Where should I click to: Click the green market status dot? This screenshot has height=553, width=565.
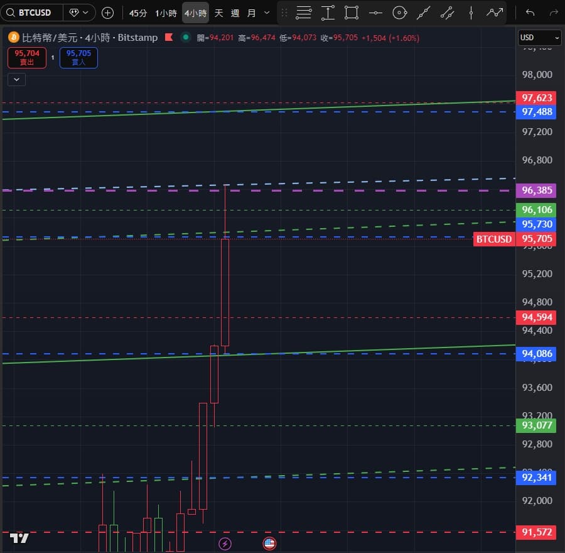click(186, 37)
